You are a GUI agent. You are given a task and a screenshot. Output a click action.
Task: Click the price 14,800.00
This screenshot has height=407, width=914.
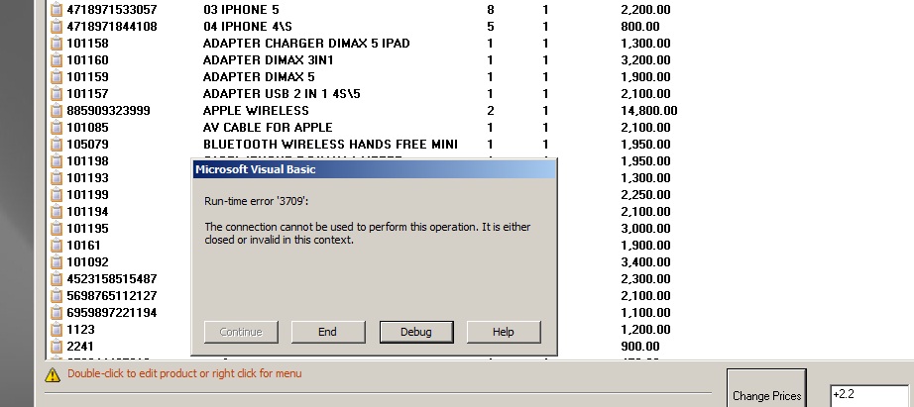click(649, 111)
